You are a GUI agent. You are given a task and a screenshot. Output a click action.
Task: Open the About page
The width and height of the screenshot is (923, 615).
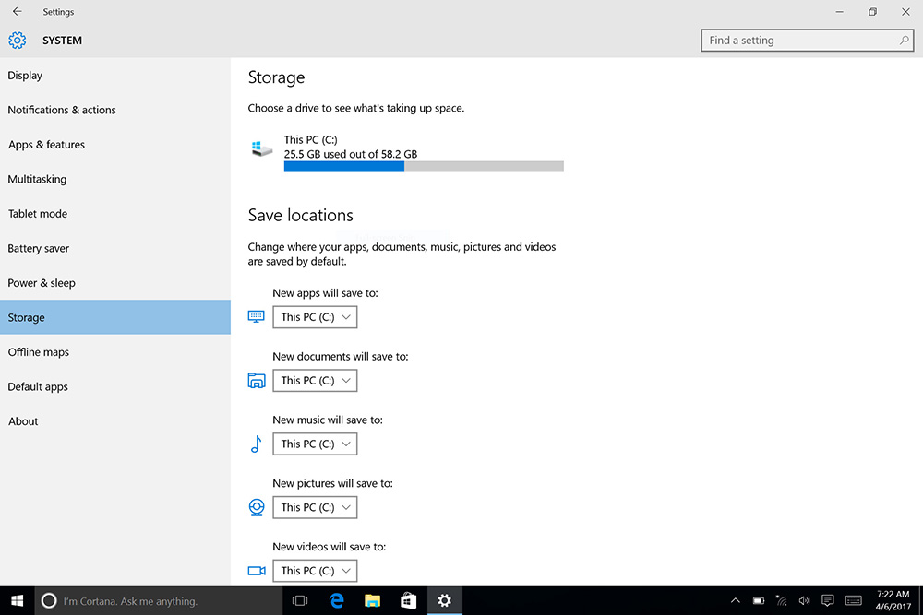[115, 421]
